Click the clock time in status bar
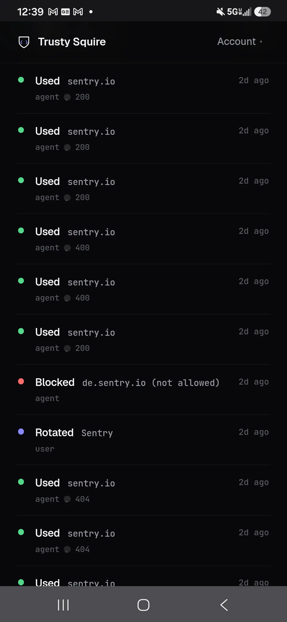Image resolution: width=287 pixels, height=622 pixels. pyautogui.click(x=30, y=12)
